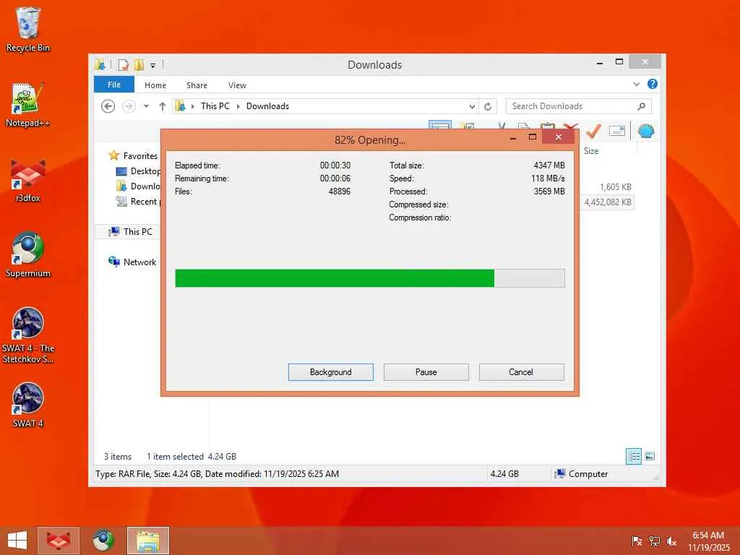Select the plain SWAT 4 desktop shortcut
The image size is (740, 555).
(27, 405)
